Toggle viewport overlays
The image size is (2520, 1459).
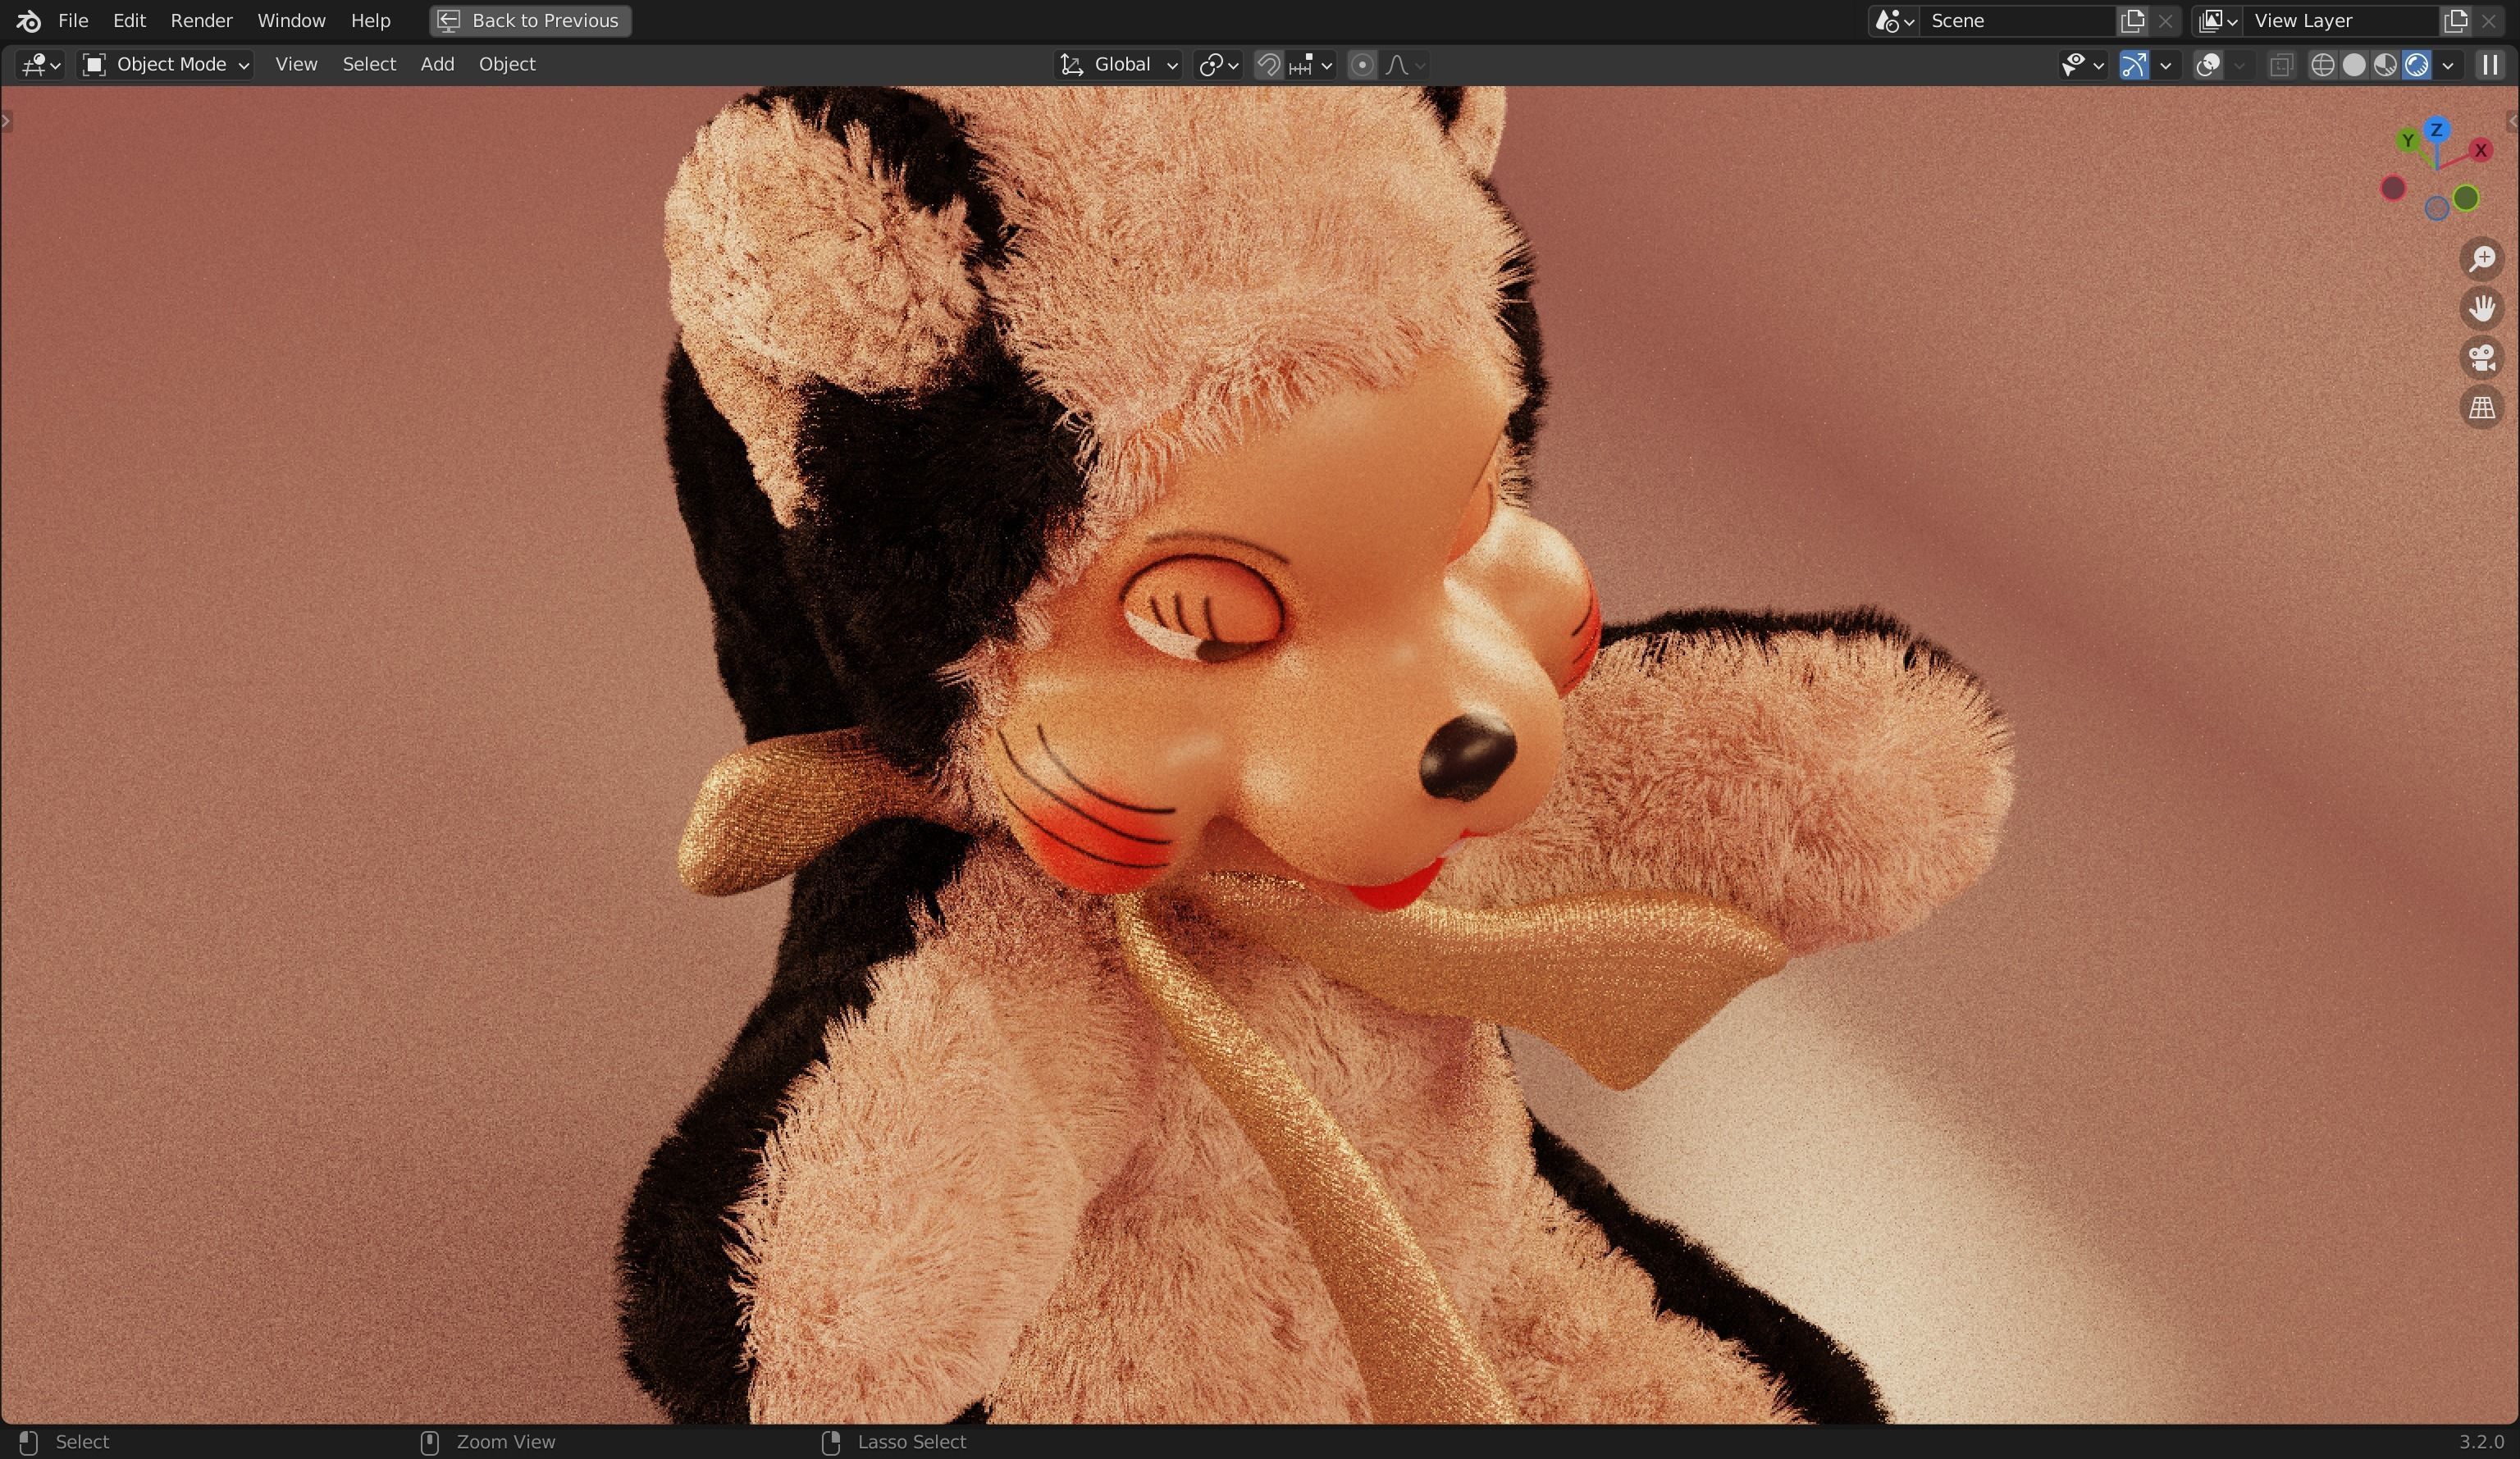(x=2208, y=65)
